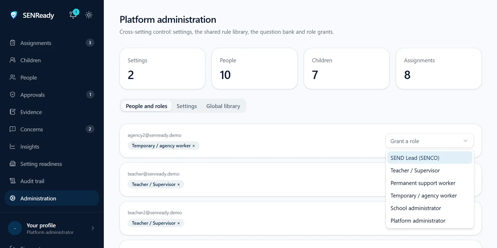
Task: Click the teacher@senready.demo email text
Action: pyautogui.click(x=153, y=174)
